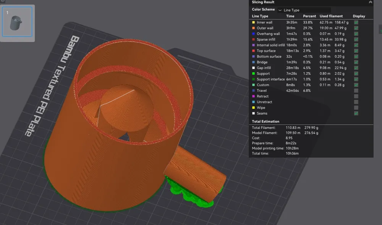Toggle Support display checkbox
This screenshot has height=225, width=382.
point(356,73)
